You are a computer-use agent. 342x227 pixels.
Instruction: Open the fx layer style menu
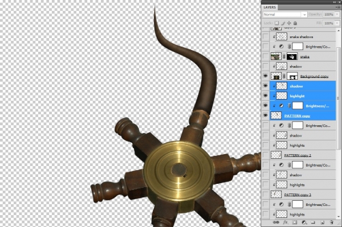(x=286, y=222)
